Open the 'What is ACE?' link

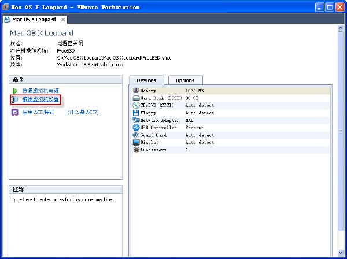83,112
